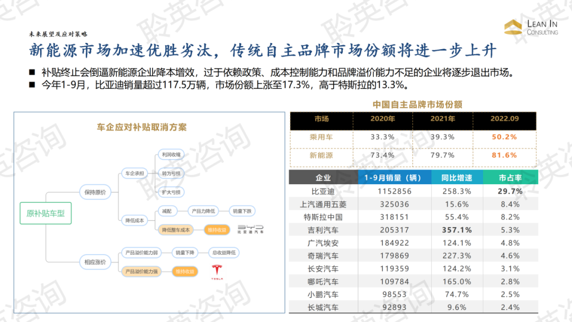Image resolution: width=572 pixels, height=322 pixels.
Task: Click the 哪吒汽车 row name
Action: point(323,282)
